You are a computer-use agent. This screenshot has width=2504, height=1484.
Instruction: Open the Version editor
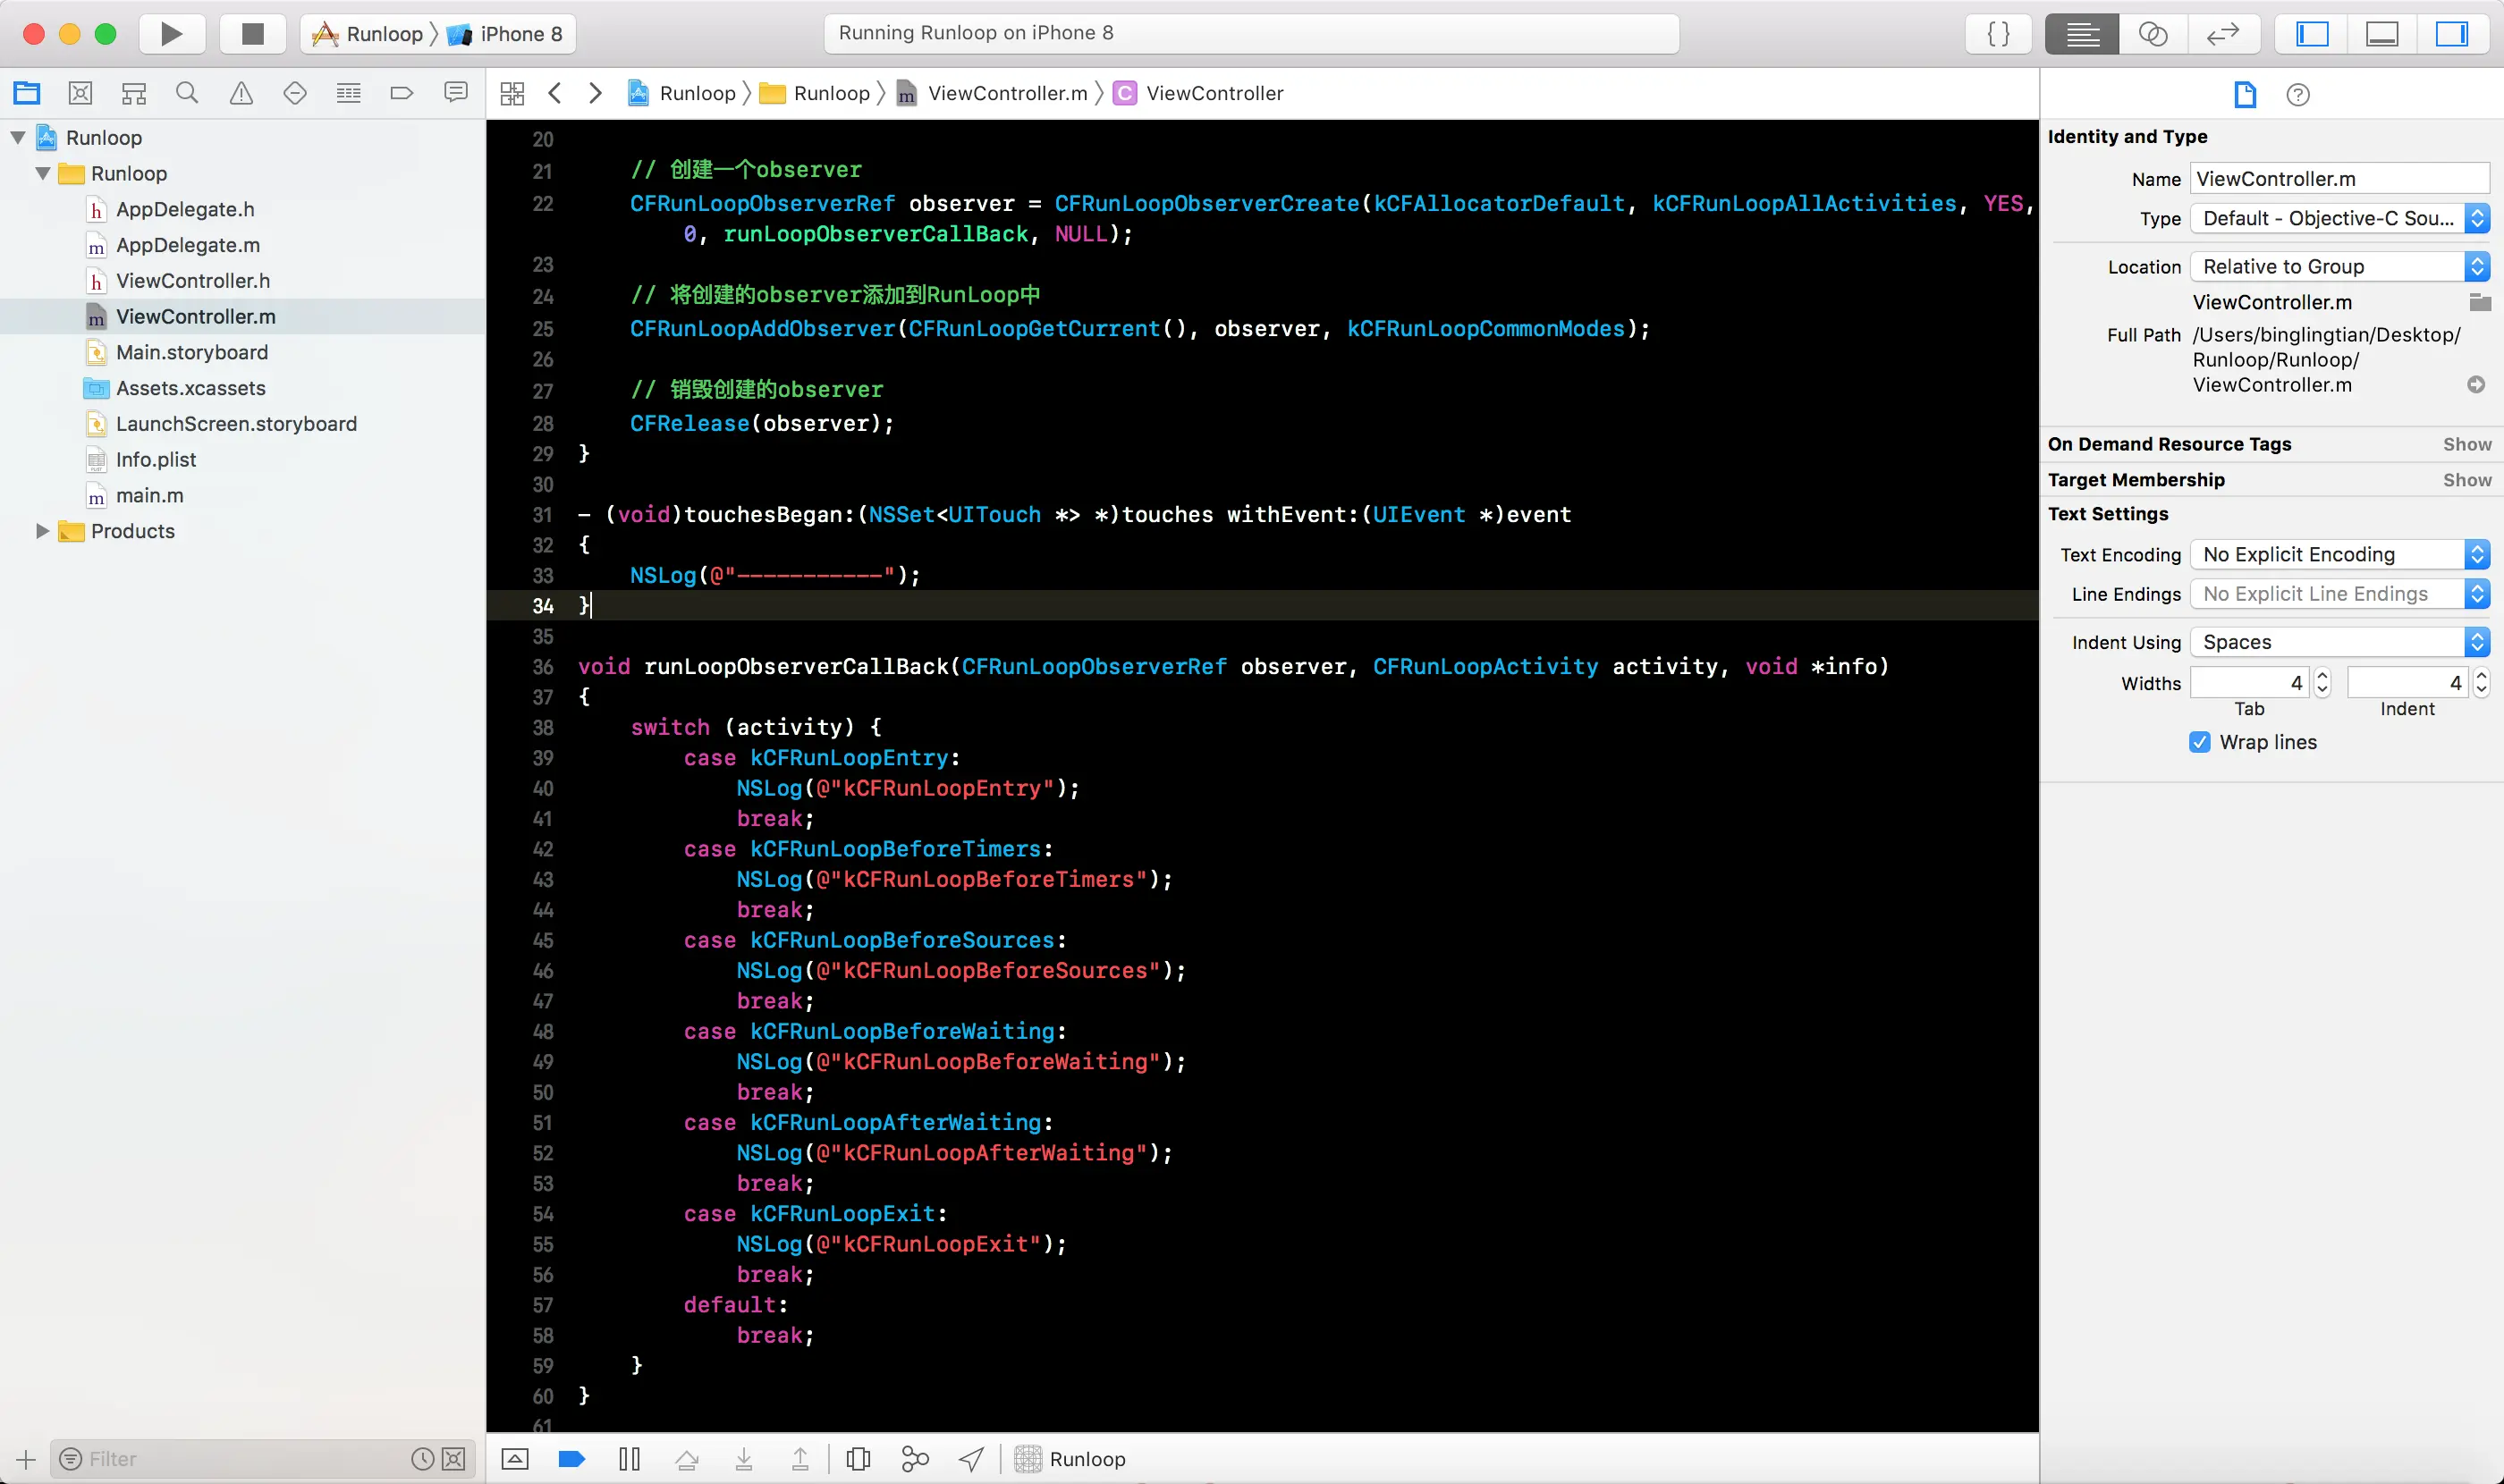click(x=2222, y=34)
